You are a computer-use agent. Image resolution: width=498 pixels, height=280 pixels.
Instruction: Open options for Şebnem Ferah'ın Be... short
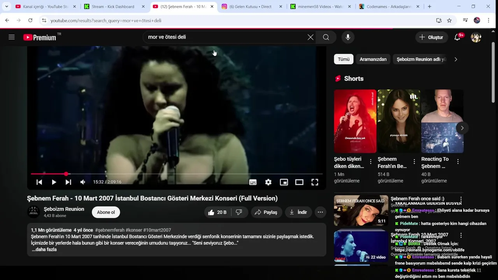coord(414,161)
